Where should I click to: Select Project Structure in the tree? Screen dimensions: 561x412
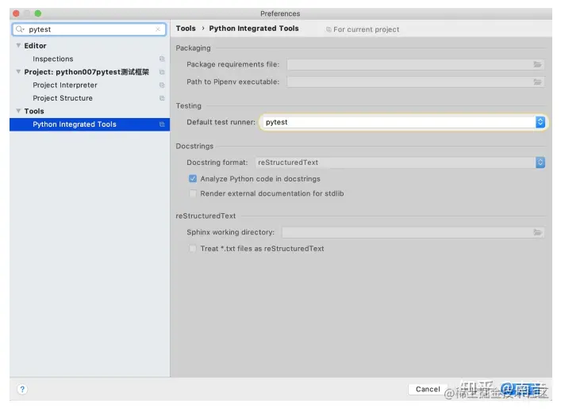tap(63, 98)
